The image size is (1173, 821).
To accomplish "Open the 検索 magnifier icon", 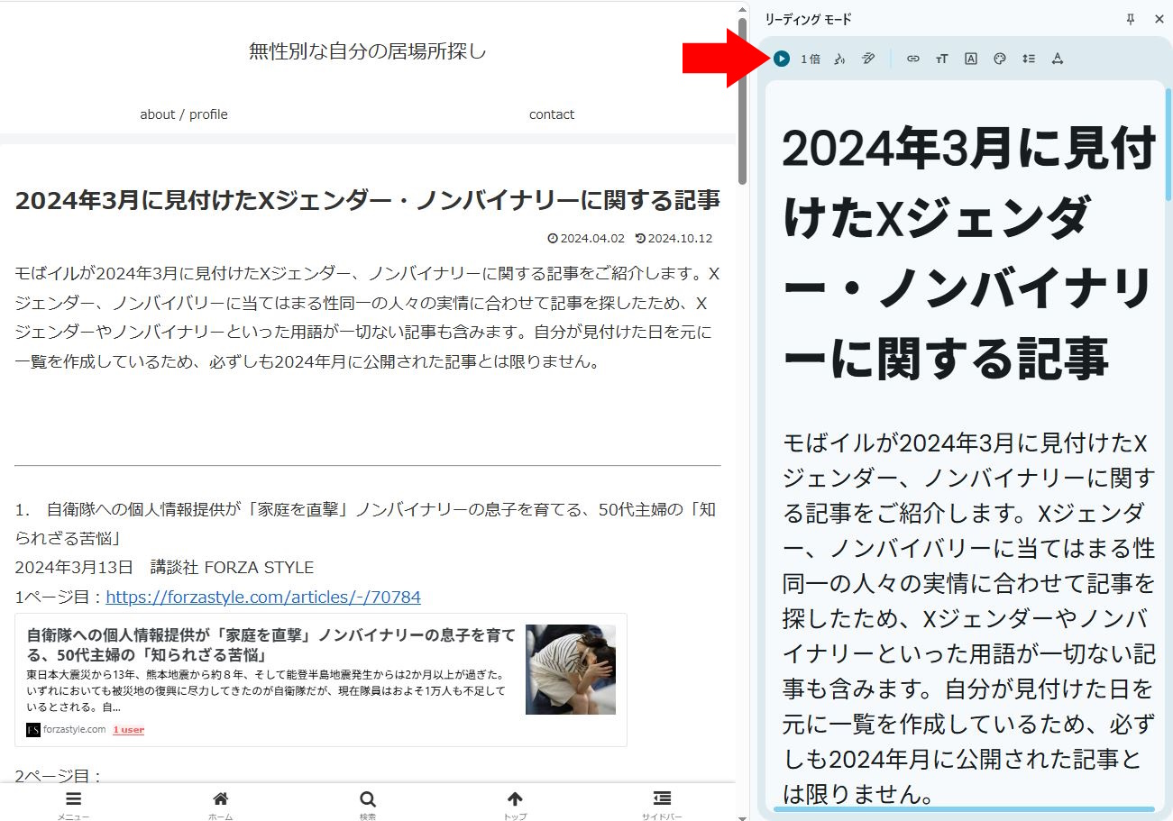I will point(367,799).
